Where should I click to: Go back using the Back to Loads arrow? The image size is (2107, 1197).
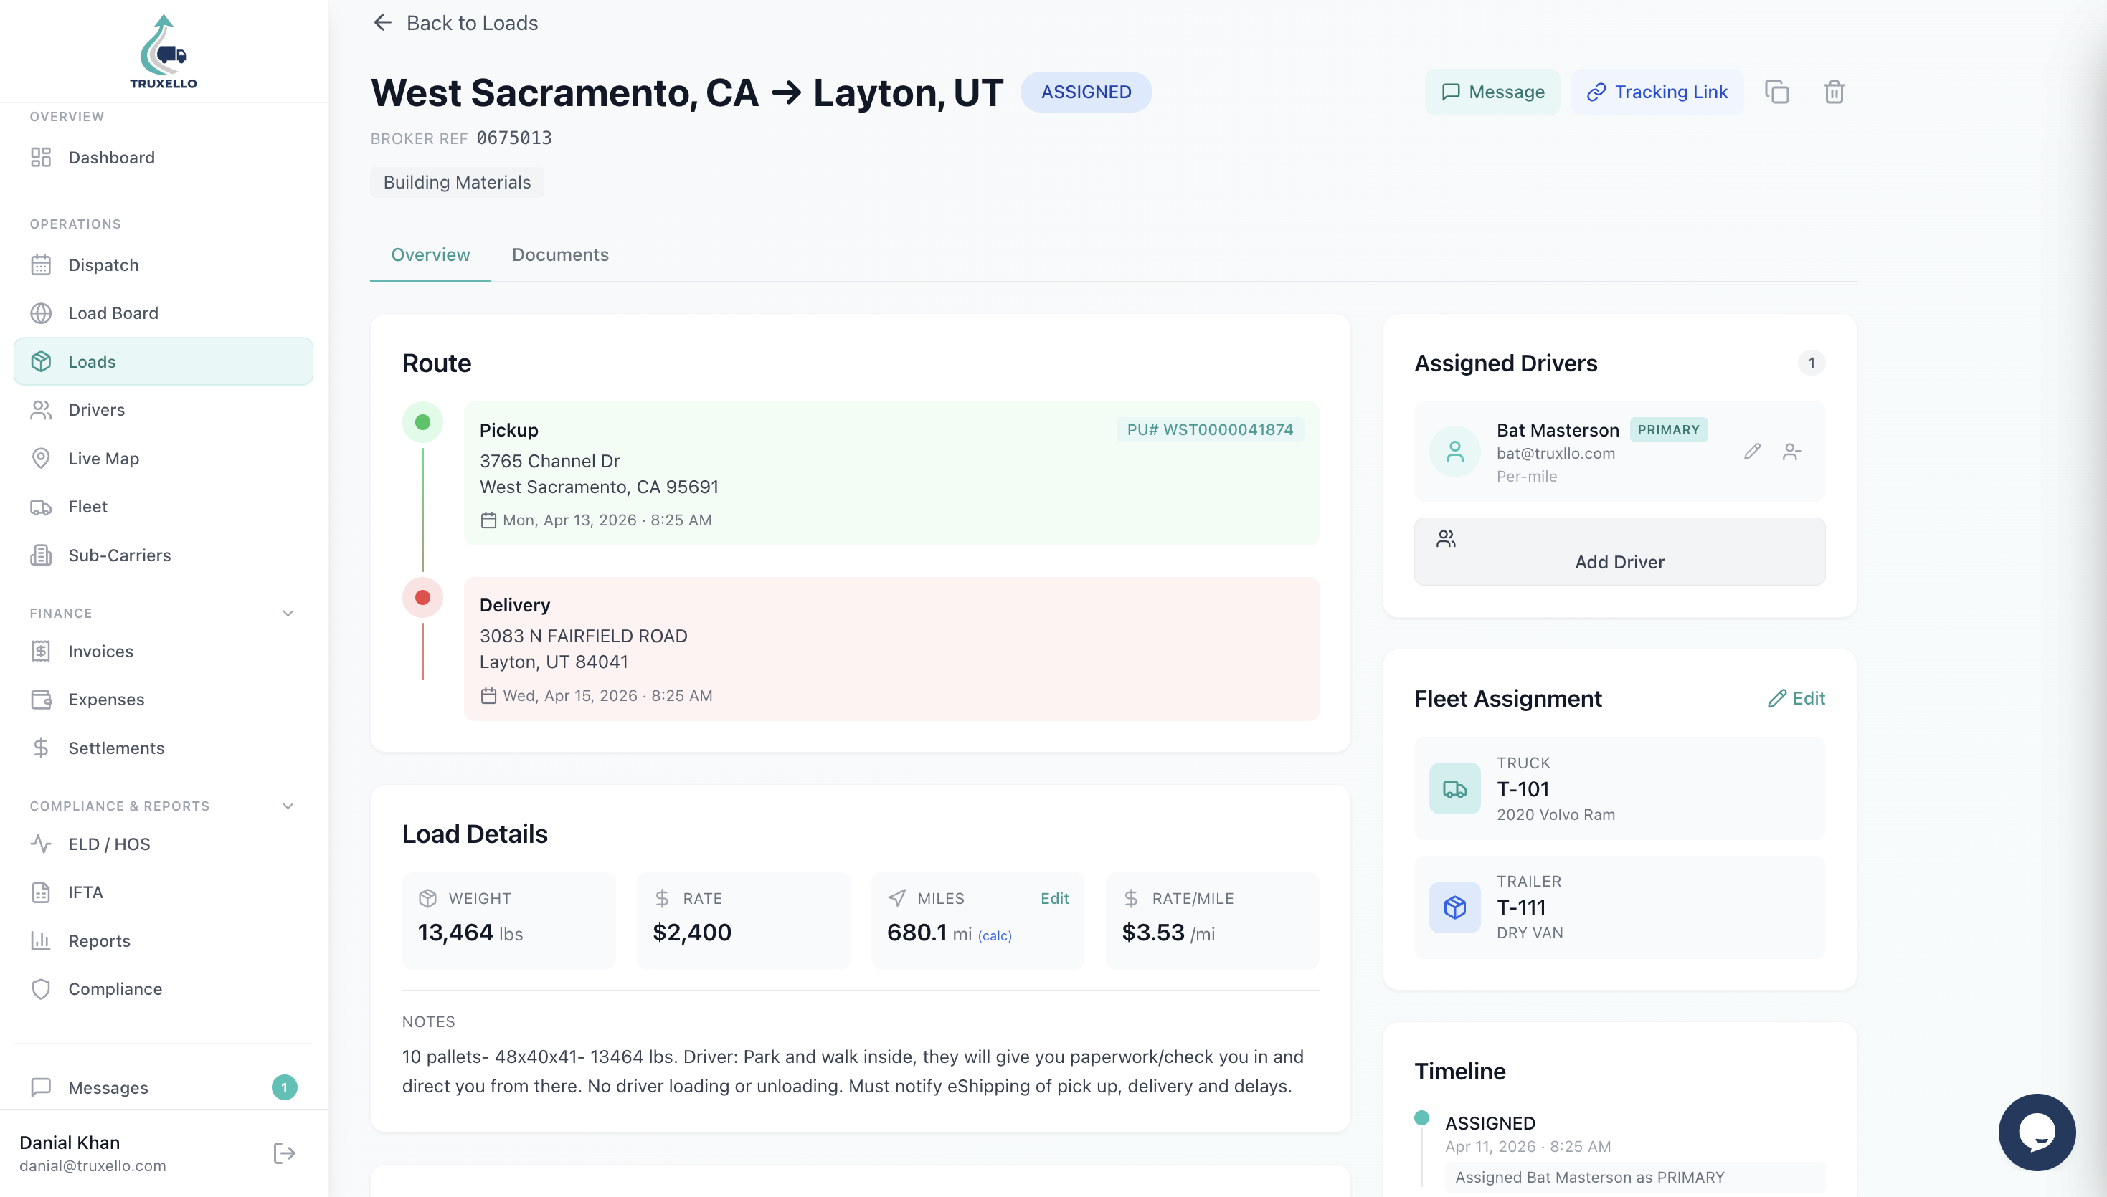tap(382, 22)
